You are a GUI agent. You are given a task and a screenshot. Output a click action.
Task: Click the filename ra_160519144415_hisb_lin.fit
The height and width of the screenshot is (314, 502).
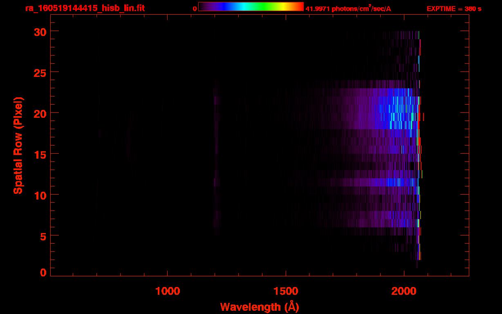click(x=84, y=8)
